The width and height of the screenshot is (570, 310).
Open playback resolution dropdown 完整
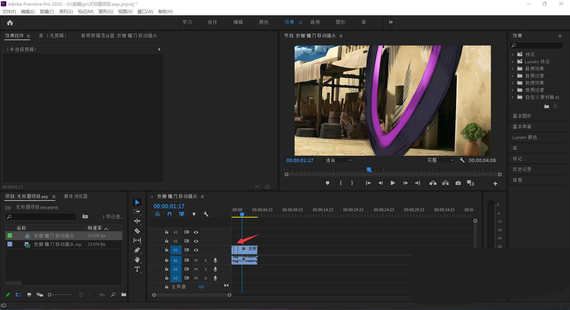click(440, 160)
